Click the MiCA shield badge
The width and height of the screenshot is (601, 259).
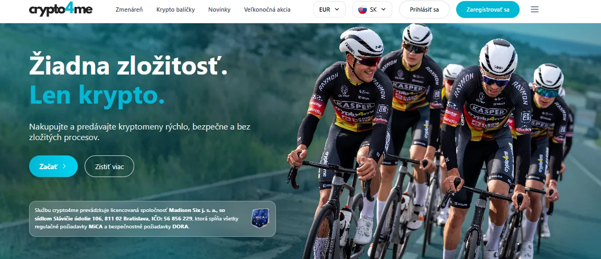click(260, 218)
